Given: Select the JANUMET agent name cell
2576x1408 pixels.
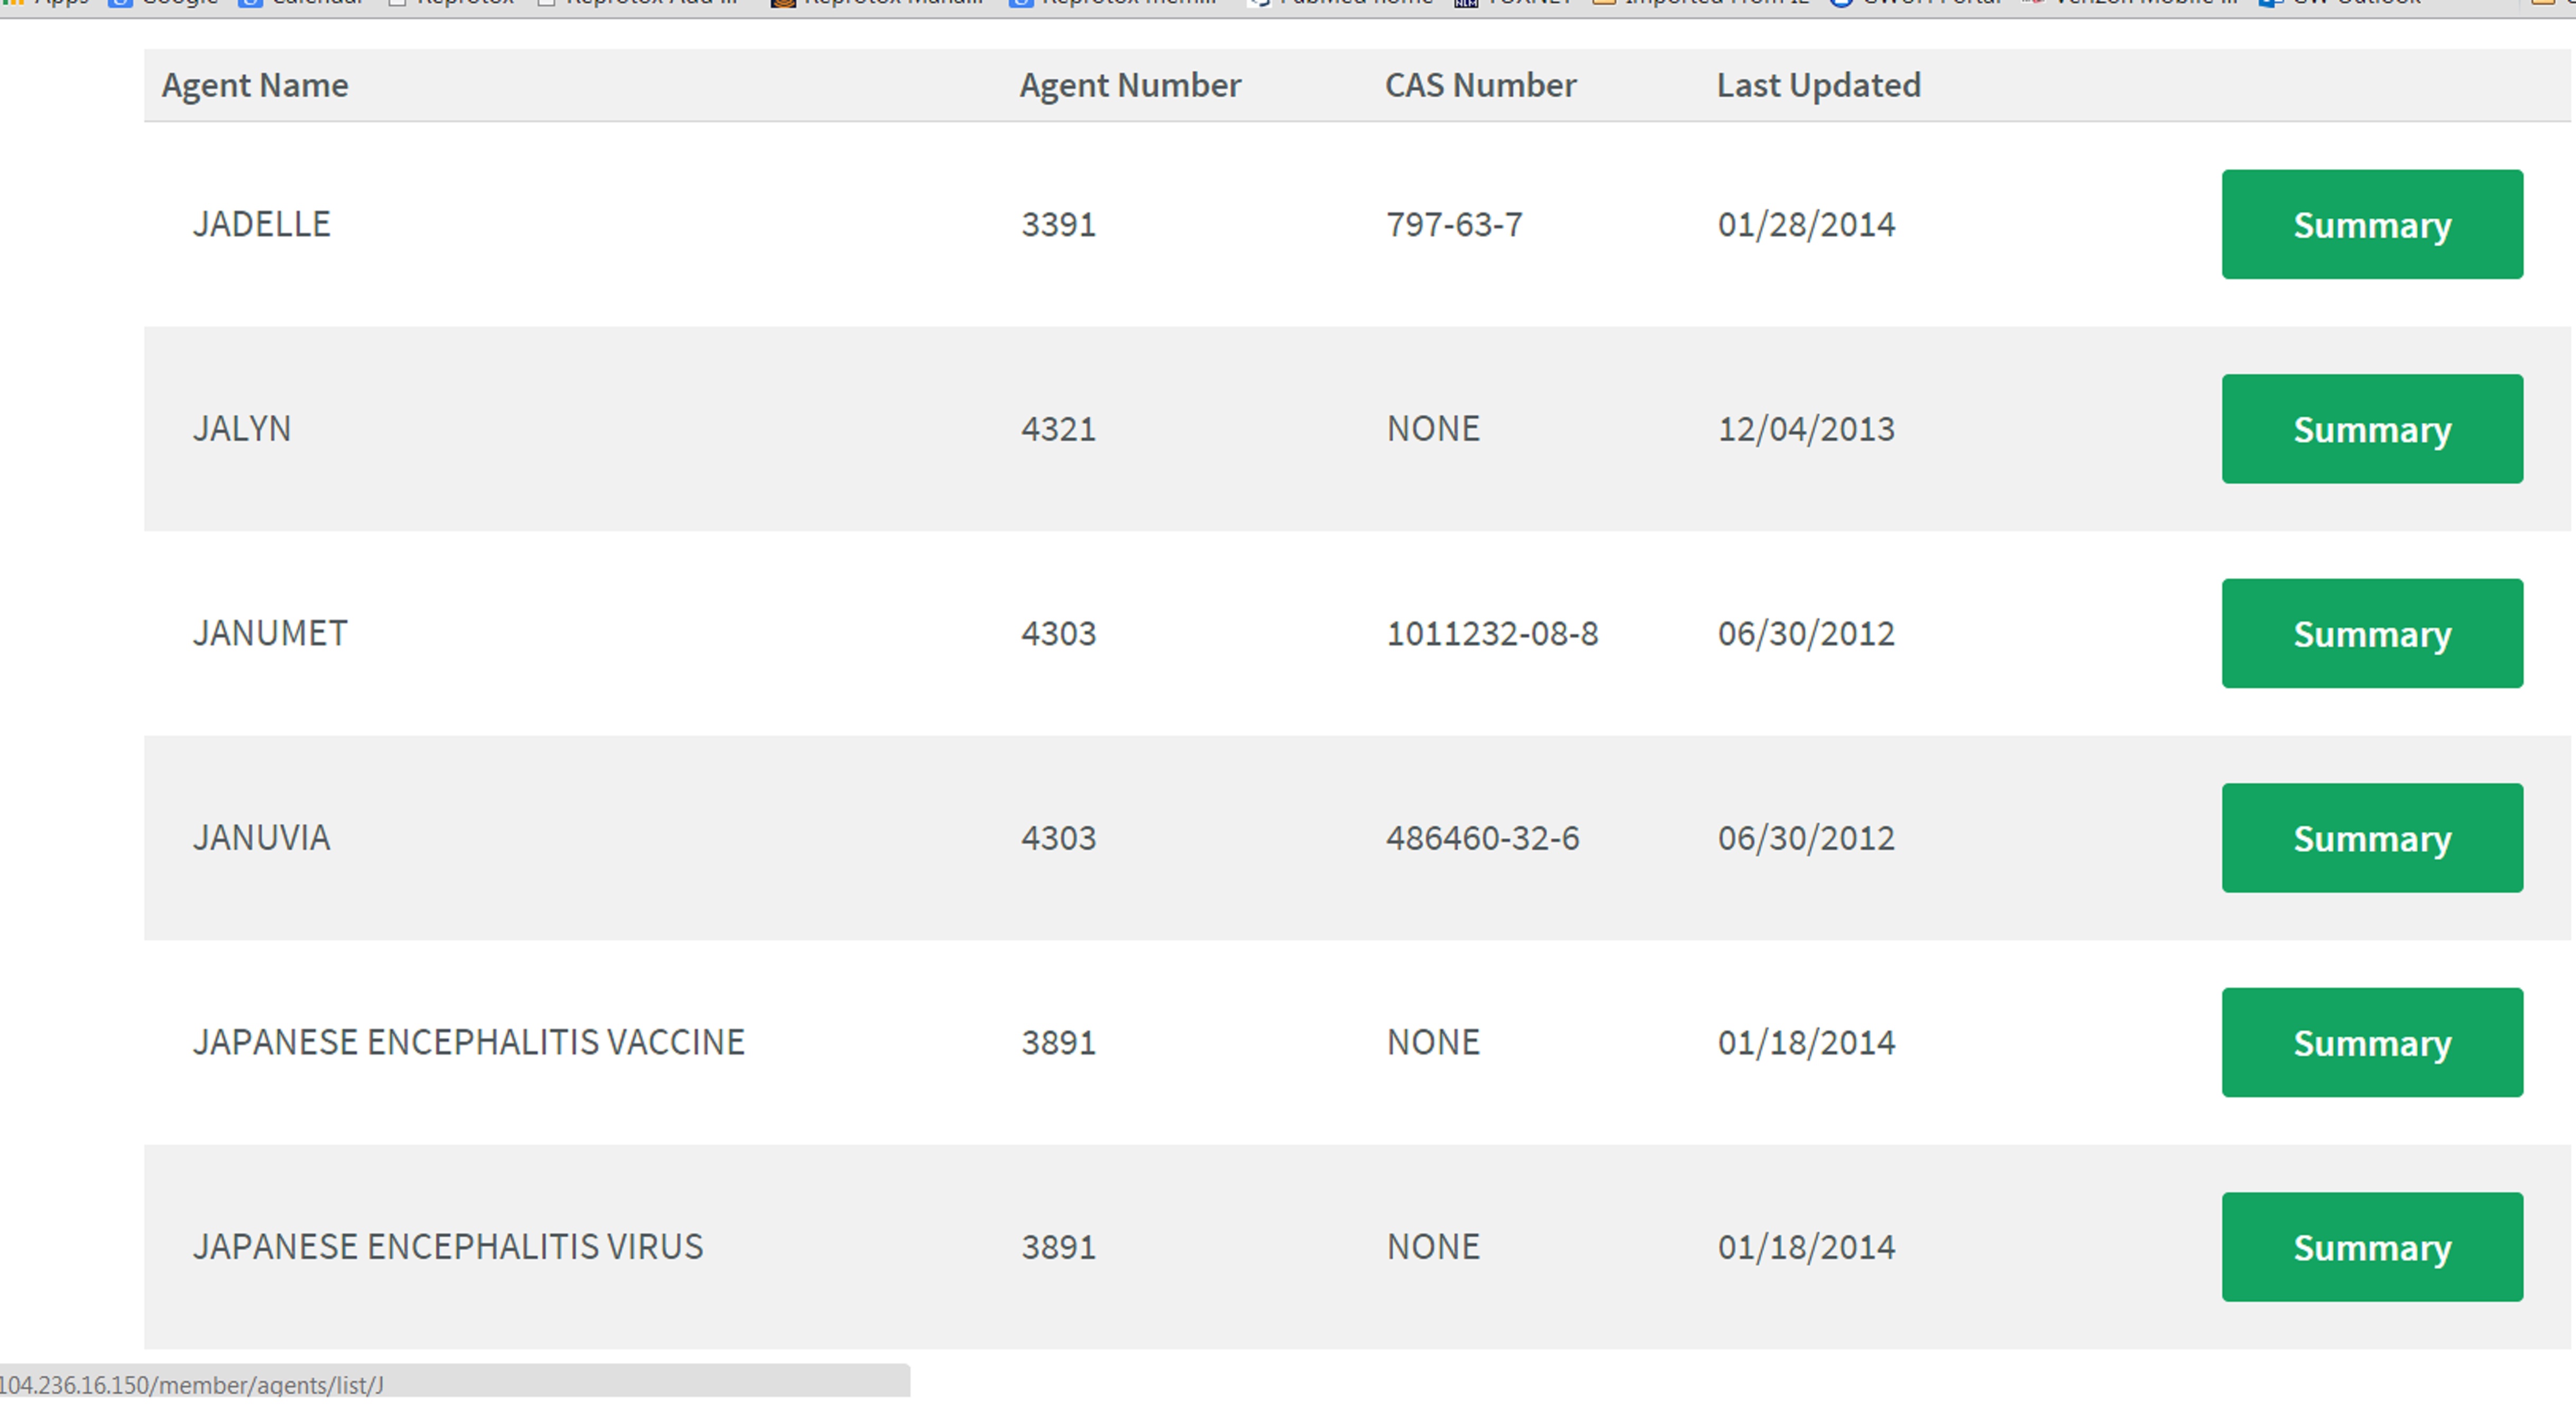Looking at the screenshot, I should pyautogui.click(x=270, y=634).
